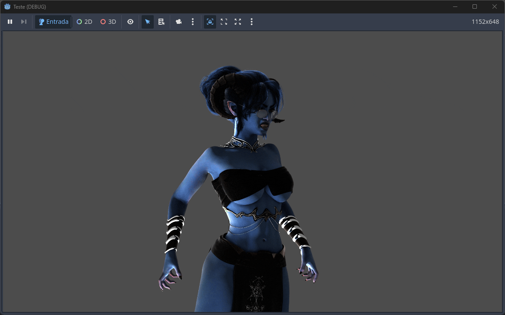Open camera options three-dot menu
Image resolution: width=505 pixels, height=315 pixels.
coord(193,22)
